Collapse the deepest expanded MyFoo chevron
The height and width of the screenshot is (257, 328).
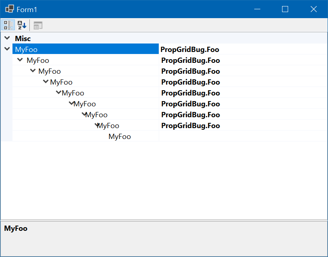(98, 125)
